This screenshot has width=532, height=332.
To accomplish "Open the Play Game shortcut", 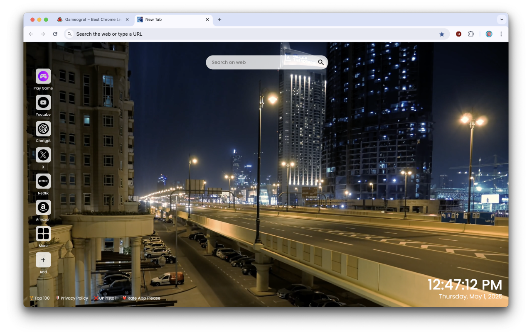I will pyautogui.click(x=43, y=76).
